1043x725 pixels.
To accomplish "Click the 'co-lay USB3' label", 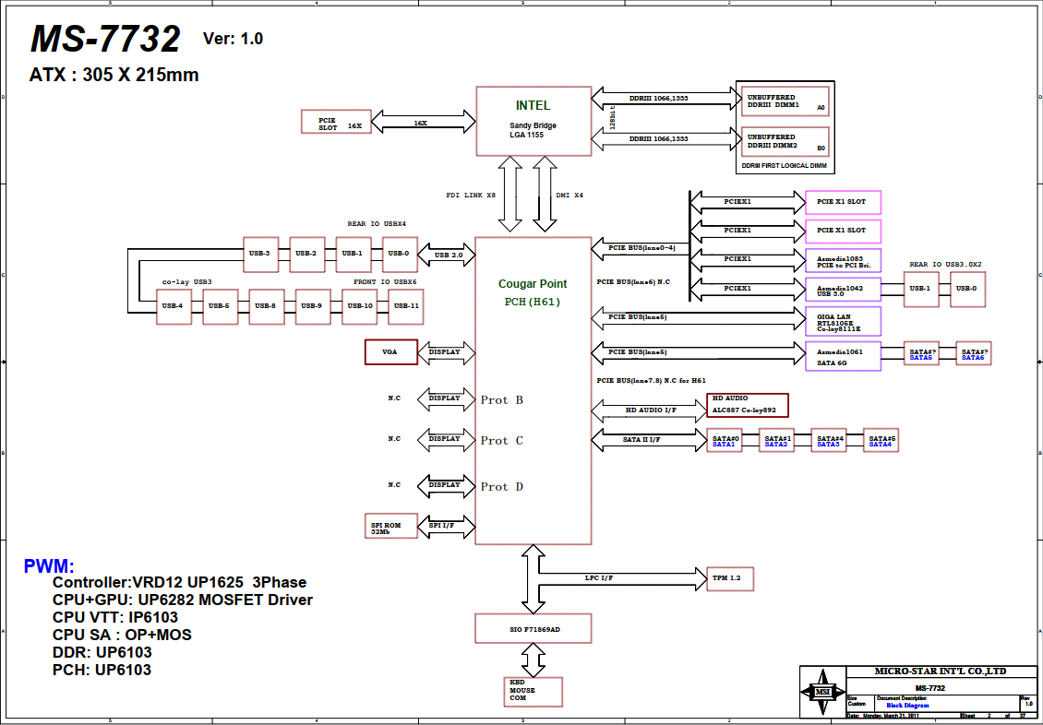I will pos(187,282).
